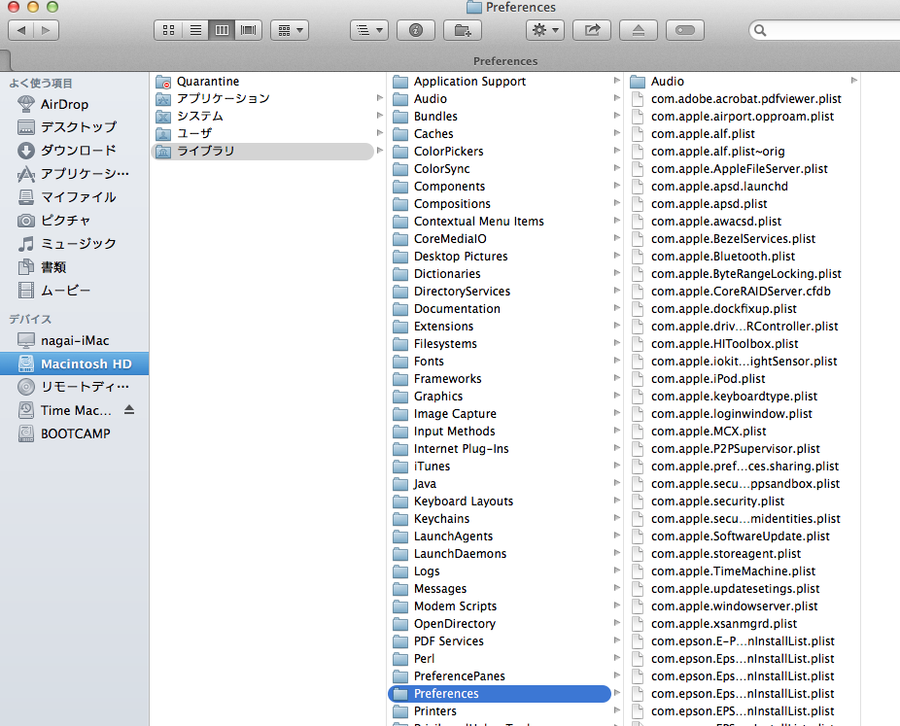Image resolution: width=900 pixels, height=726 pixels.
Task: Select the column view toggle
Action: click(x=223, y=30)
